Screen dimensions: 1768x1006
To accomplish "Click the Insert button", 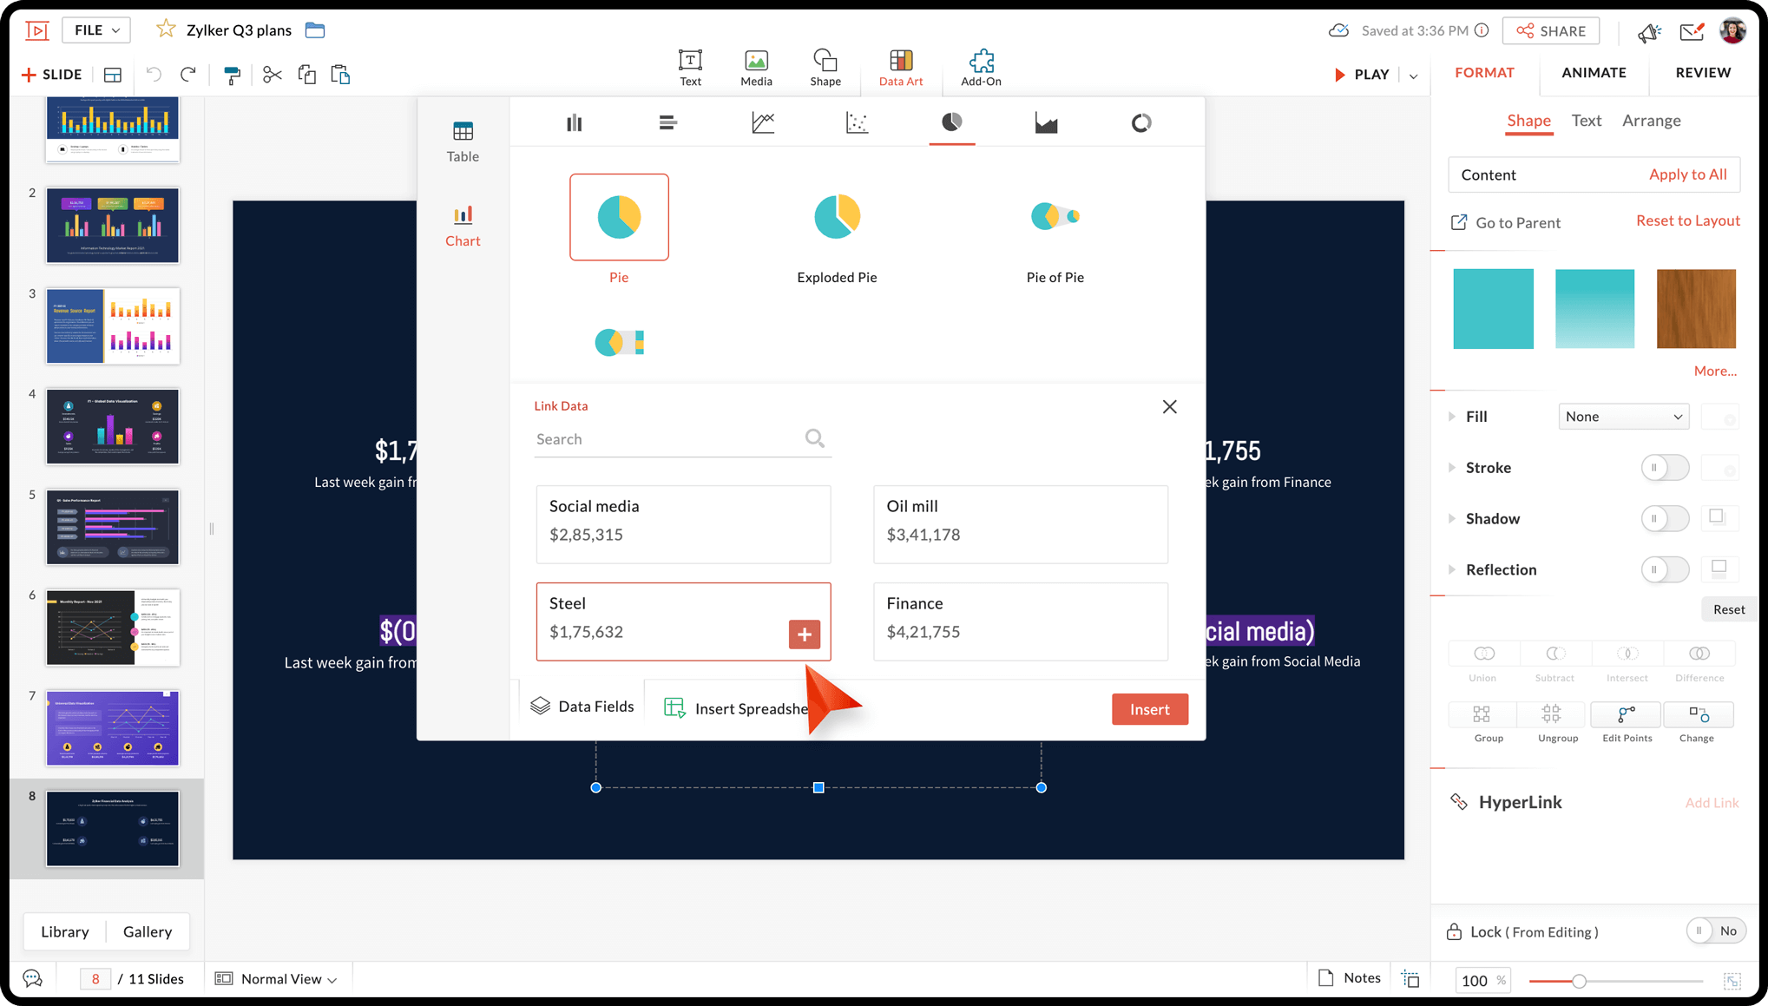I will [1149, 709].
